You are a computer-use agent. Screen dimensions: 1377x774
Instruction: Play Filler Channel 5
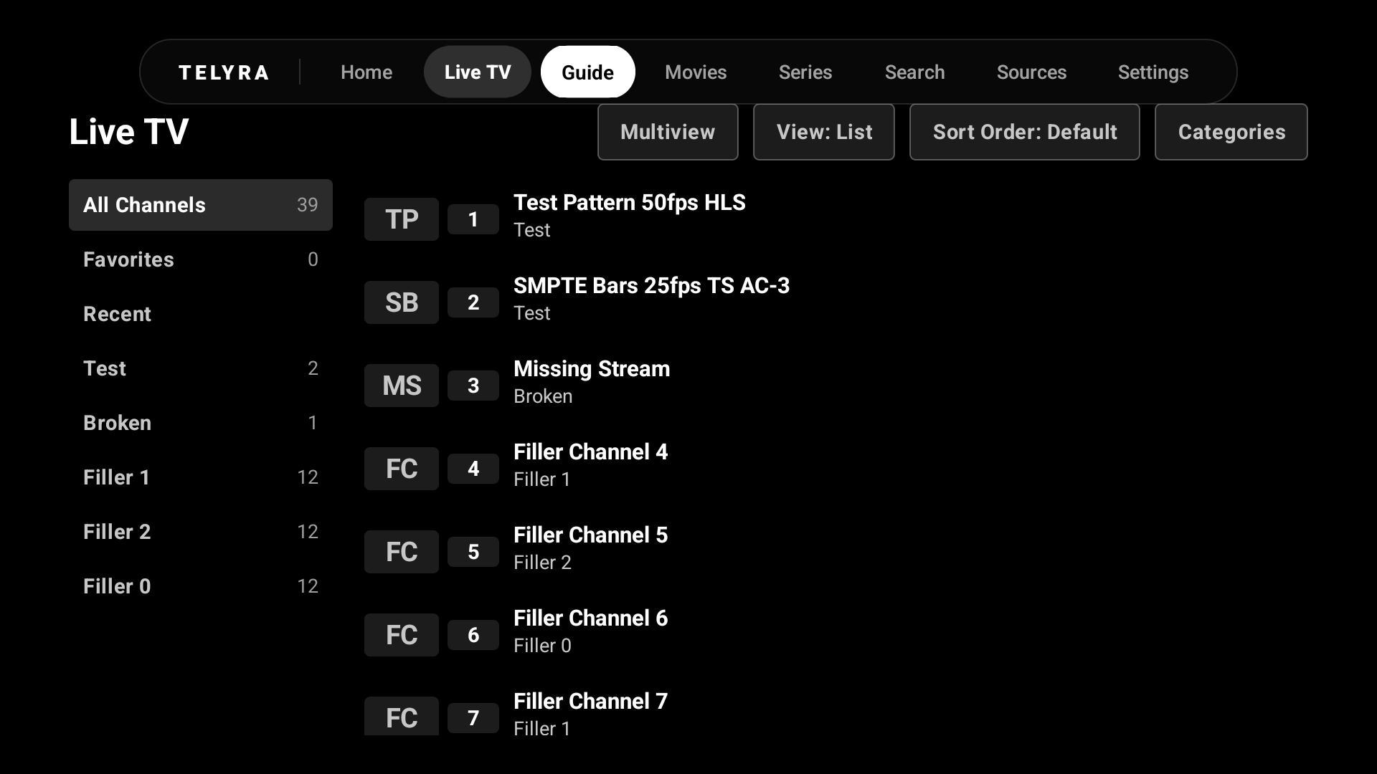pyautogui.click(x=832, y=552)
